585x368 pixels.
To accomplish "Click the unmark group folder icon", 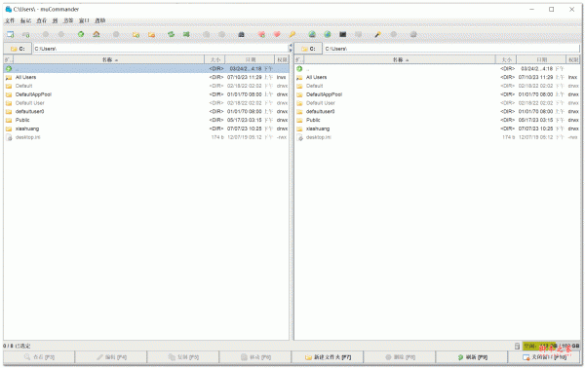I will pos(151,35).
